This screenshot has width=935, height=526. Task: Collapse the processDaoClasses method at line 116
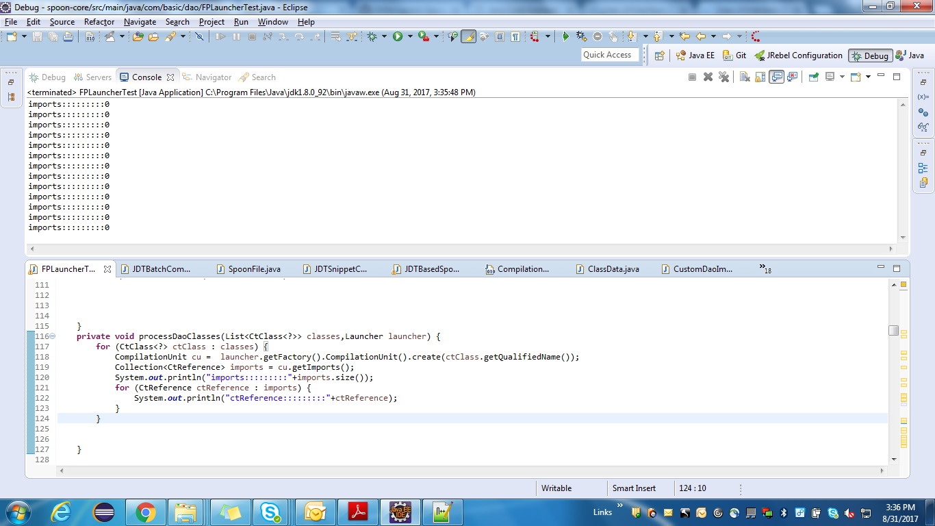coord(53,336)
